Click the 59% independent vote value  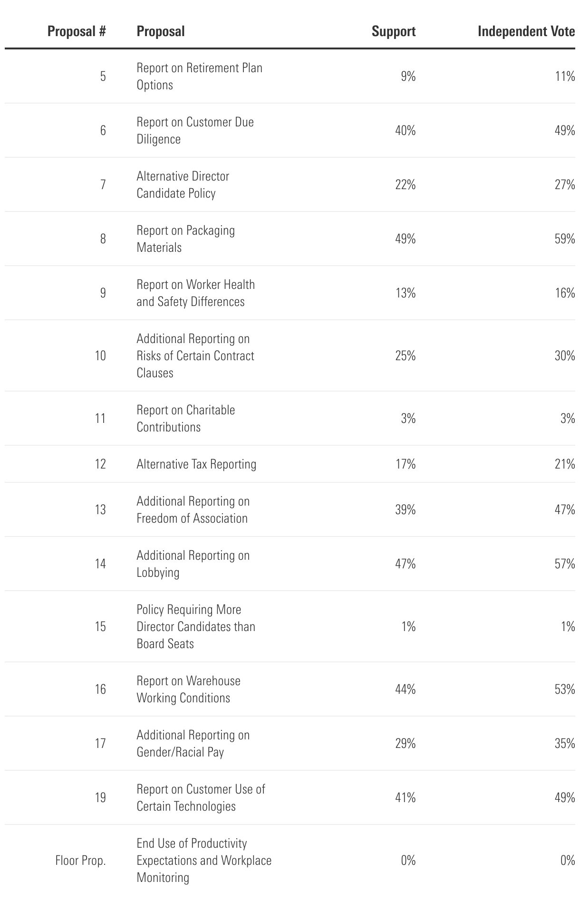click(565, 239)
